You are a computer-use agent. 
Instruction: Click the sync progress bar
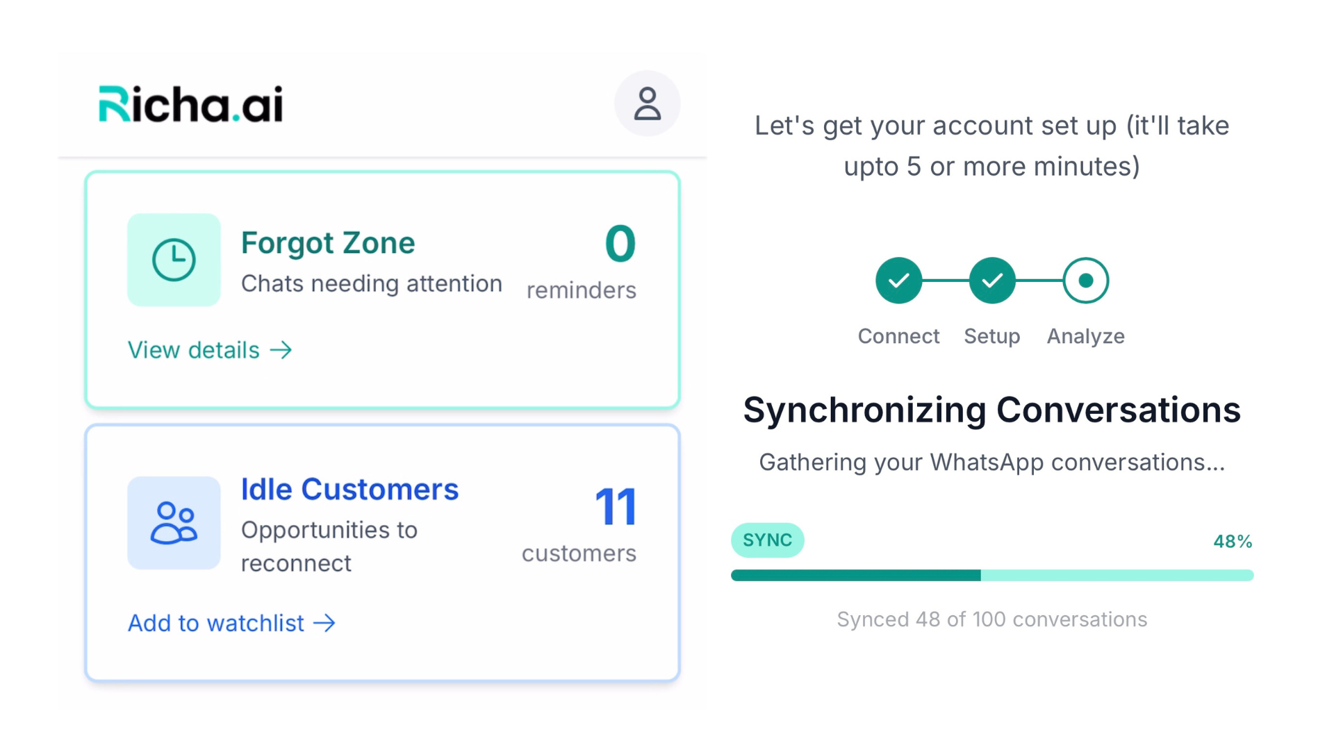click(991, 575)
